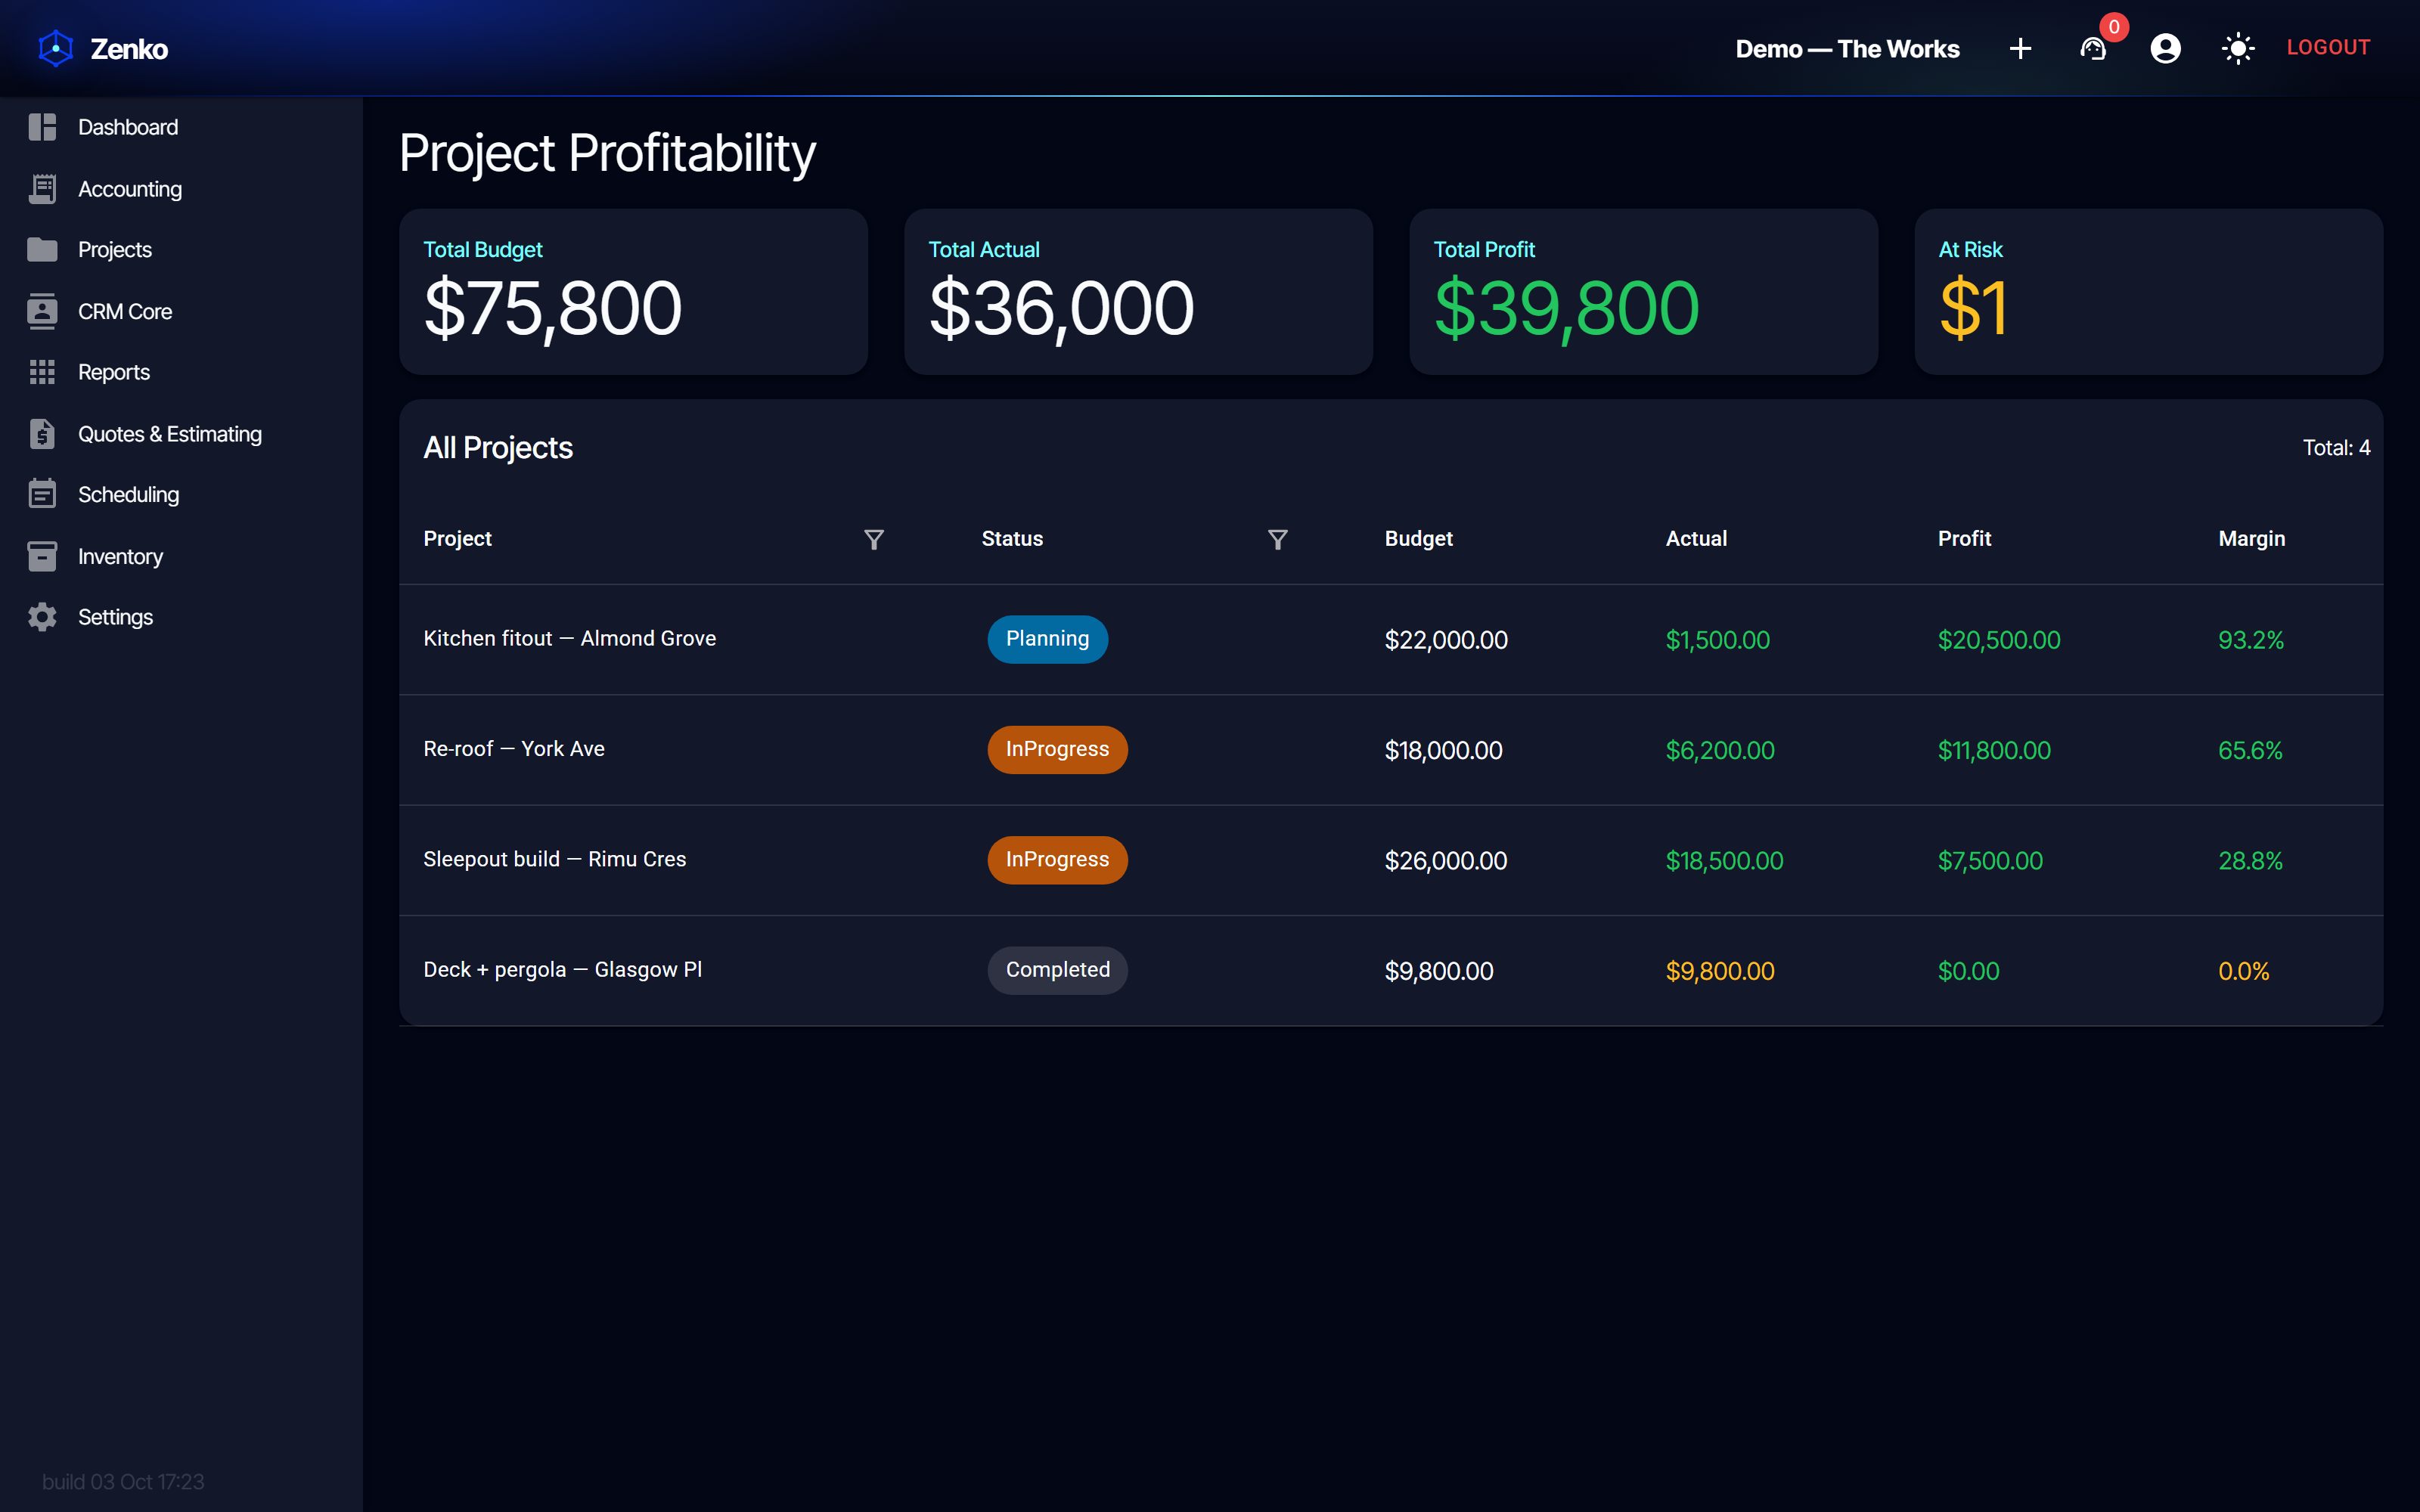Go to Accounting in sidebar
Image resolution: width=2420 pixels, height=1512 pixels.
point(181,189)
